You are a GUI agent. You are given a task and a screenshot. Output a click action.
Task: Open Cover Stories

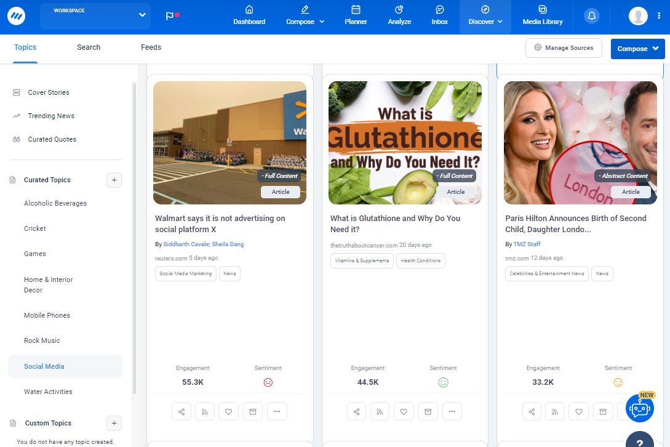point(48,92)
